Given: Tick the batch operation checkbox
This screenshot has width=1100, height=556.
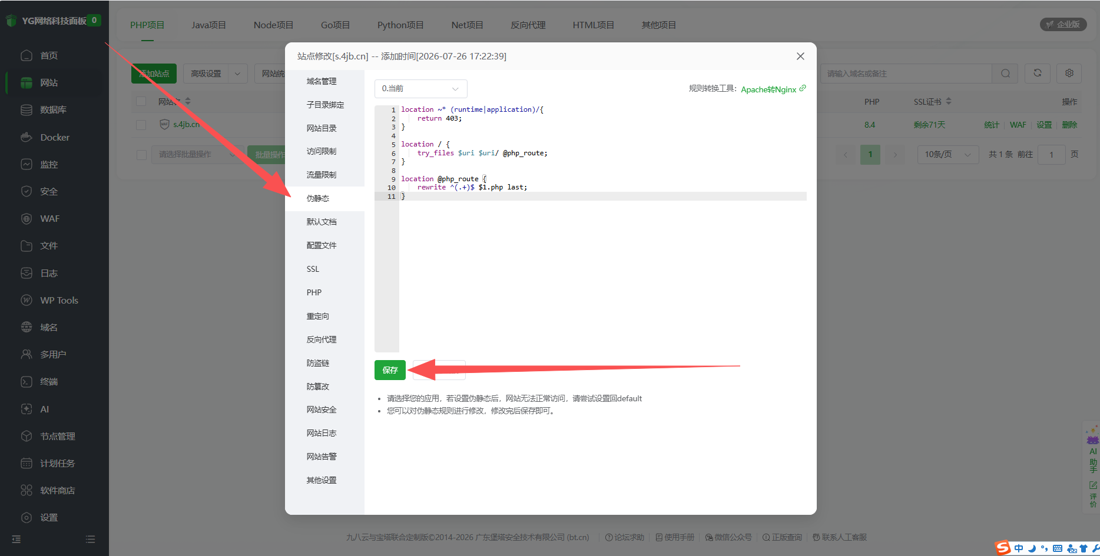Looking at the screenshot, I should [141, 155].
